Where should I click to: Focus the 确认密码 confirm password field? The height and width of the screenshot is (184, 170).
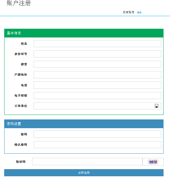(x=97, y=145)
